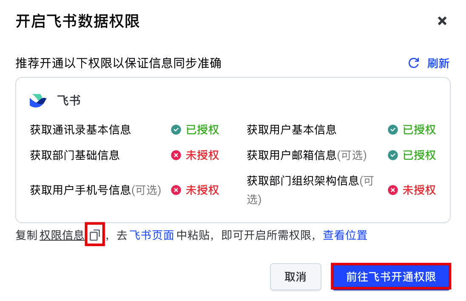Click red X icon beside 获取部门组织架构信息
The image size is (466, 301).
tap(392, 190)
